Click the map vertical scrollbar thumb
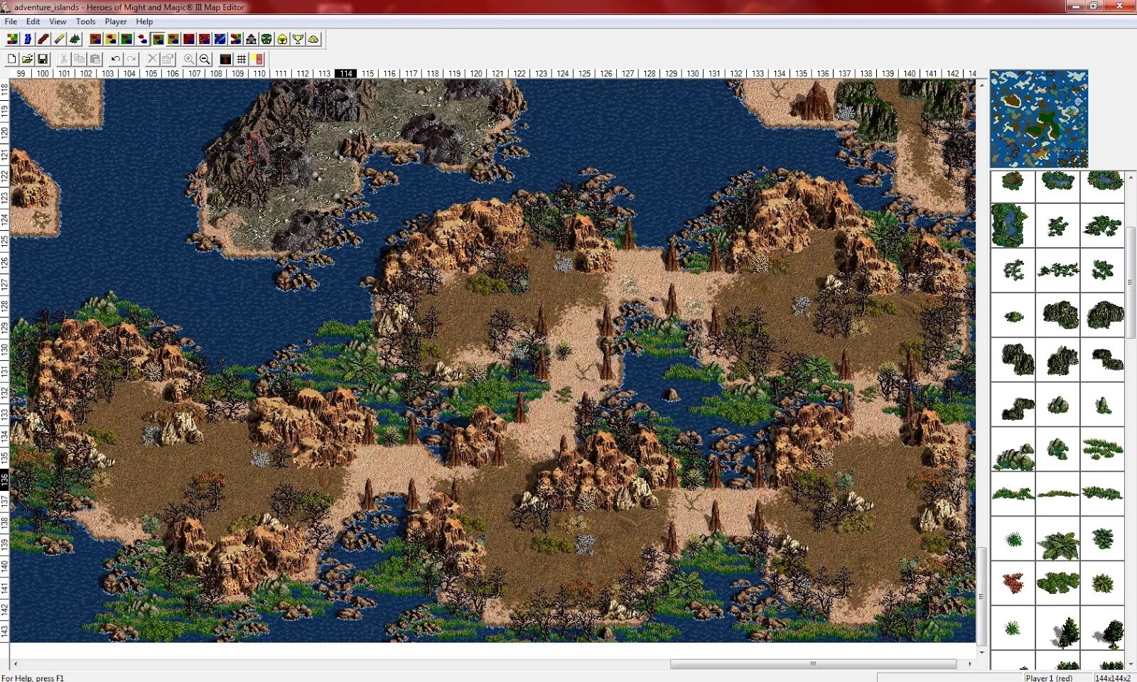Image resolution: width=1137 pixels, height=682 pixels. coord(981,596)
